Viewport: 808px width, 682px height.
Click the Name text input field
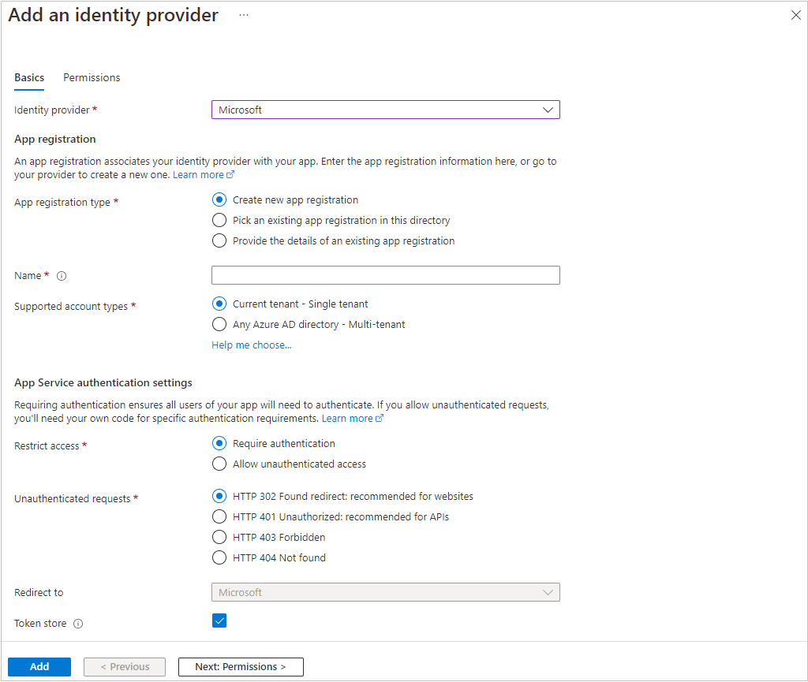(385, 275)
